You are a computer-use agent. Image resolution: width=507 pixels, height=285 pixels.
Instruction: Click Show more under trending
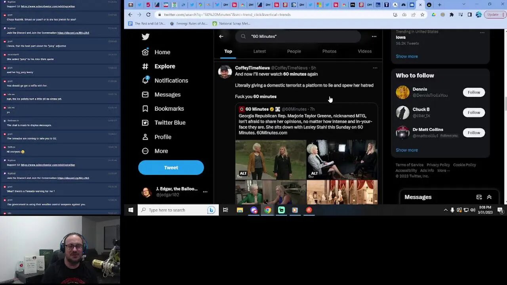click(407, 57)
